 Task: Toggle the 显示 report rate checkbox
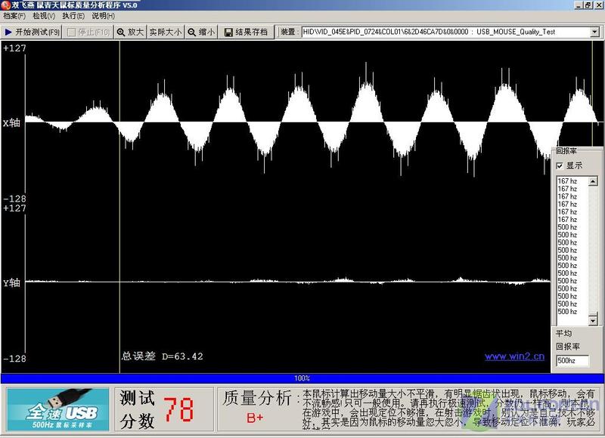click(x=560, y=165)
